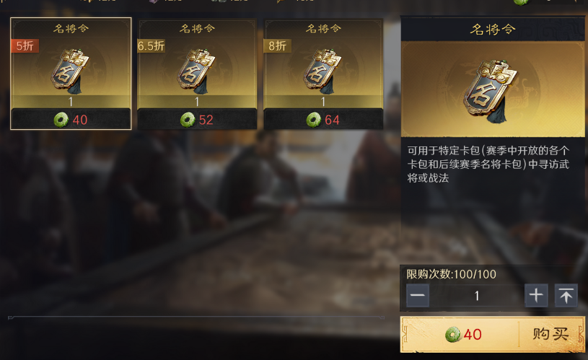Click the token emblem on 5折 card
This screenshot has width=588, height=360.
pyautogui.click(x=70, y=71)
